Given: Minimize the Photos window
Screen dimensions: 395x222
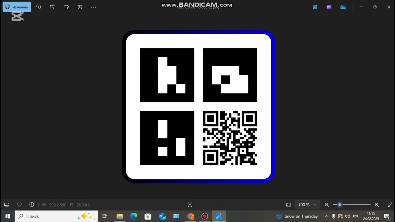Looking at the screenshot, I should pyautogui.click(x=361, y=7).
